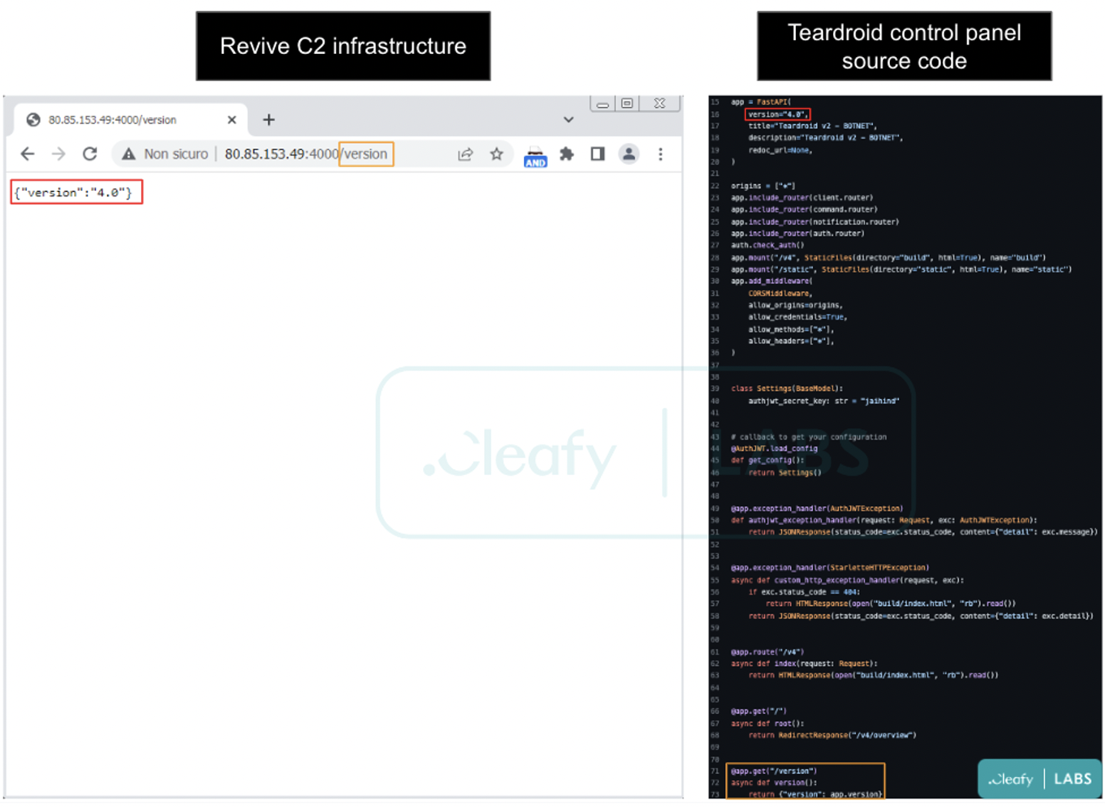Click the {"version":"4.0"} JSON response text

click(74, 193)
